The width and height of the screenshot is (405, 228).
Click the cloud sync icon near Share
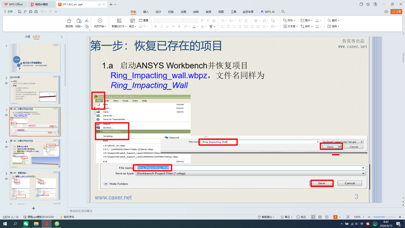click(386, 12)
